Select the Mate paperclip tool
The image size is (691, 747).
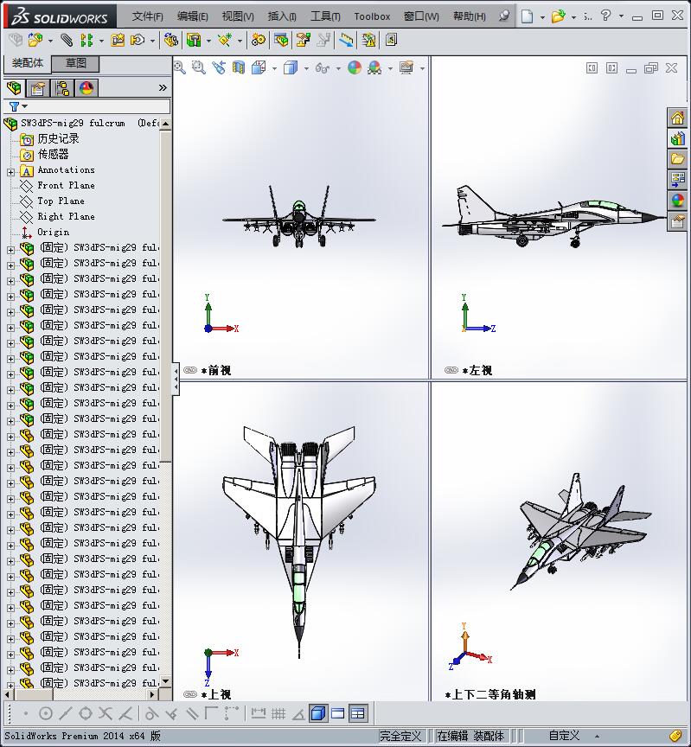(67, 40)
